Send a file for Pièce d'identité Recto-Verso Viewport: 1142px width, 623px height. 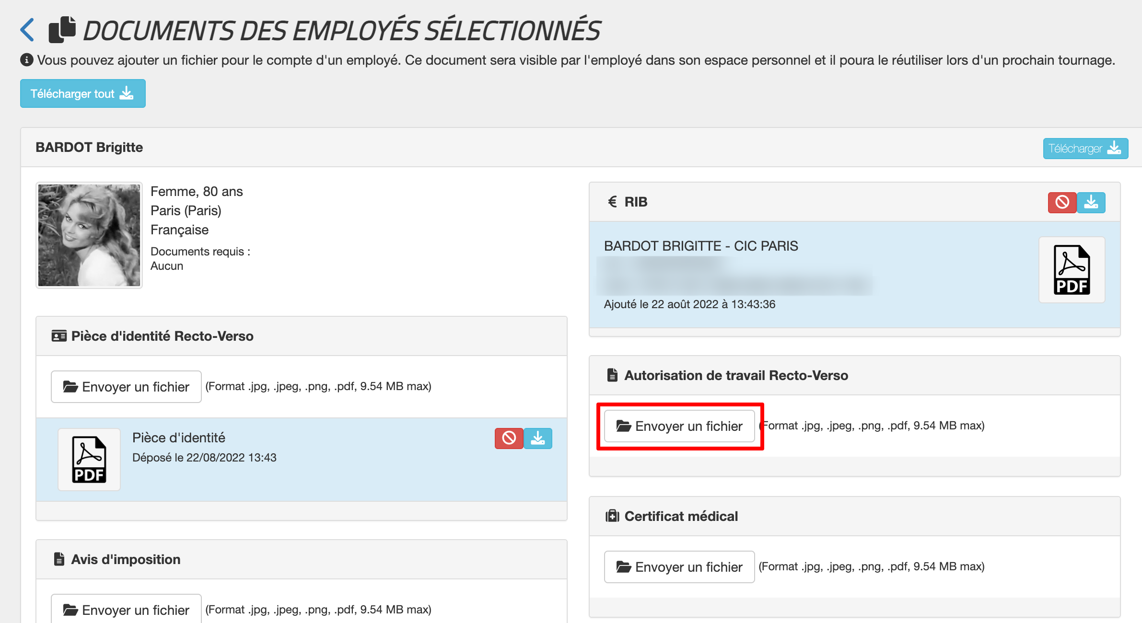point(126,387)
